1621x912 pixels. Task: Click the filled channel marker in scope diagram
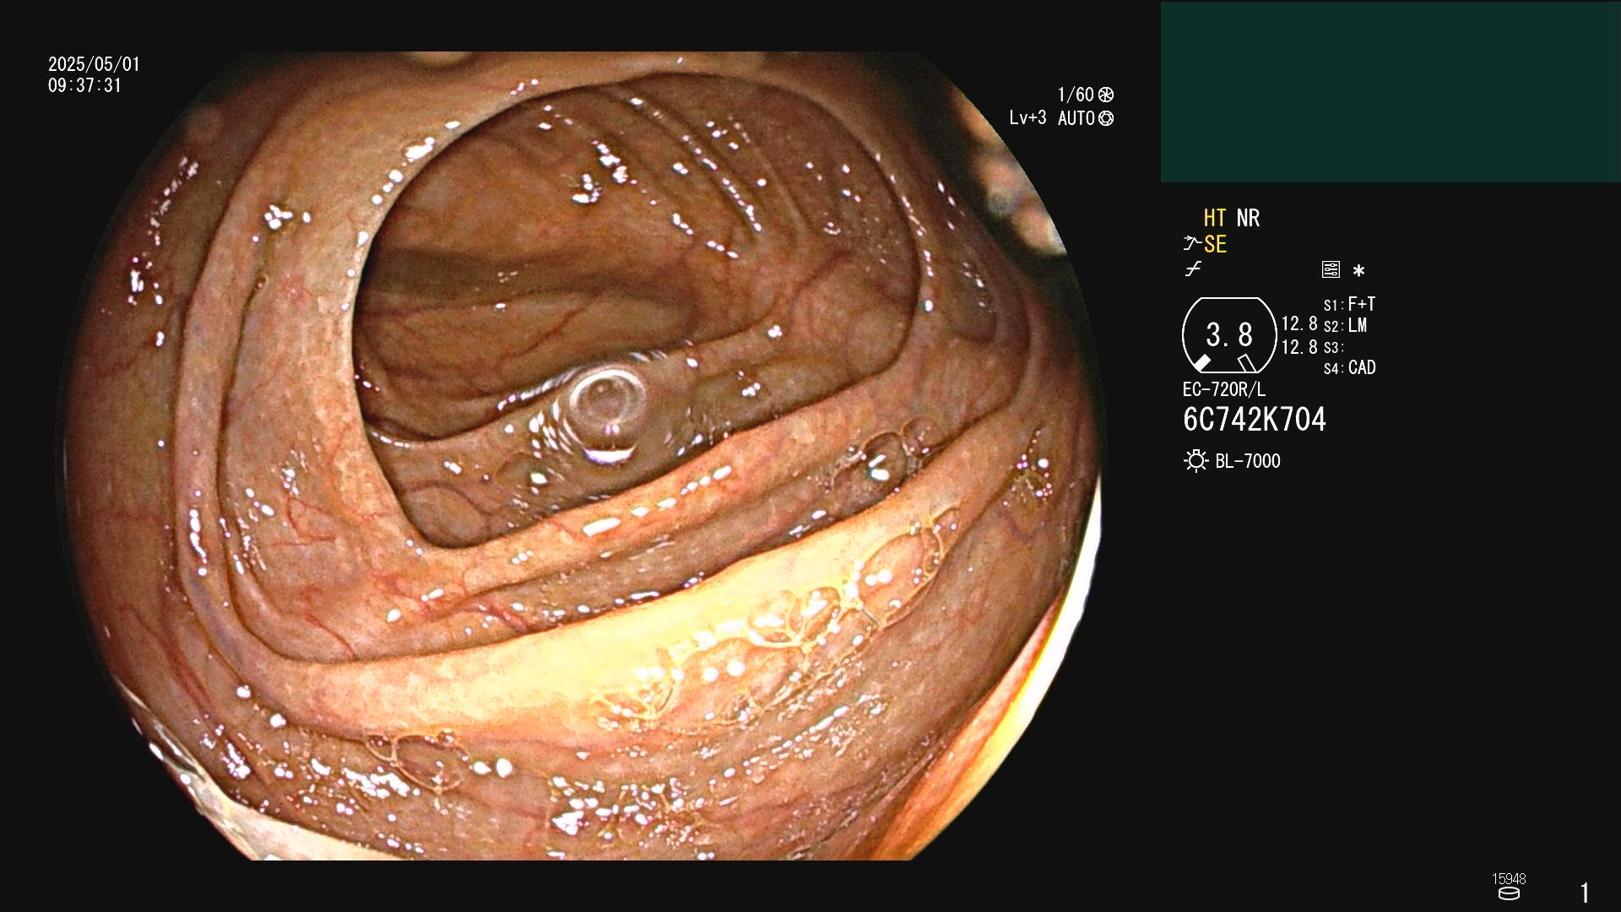pyautogui.click(x=1201, y=363)
